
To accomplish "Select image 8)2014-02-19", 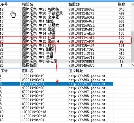I will [33, 104].
